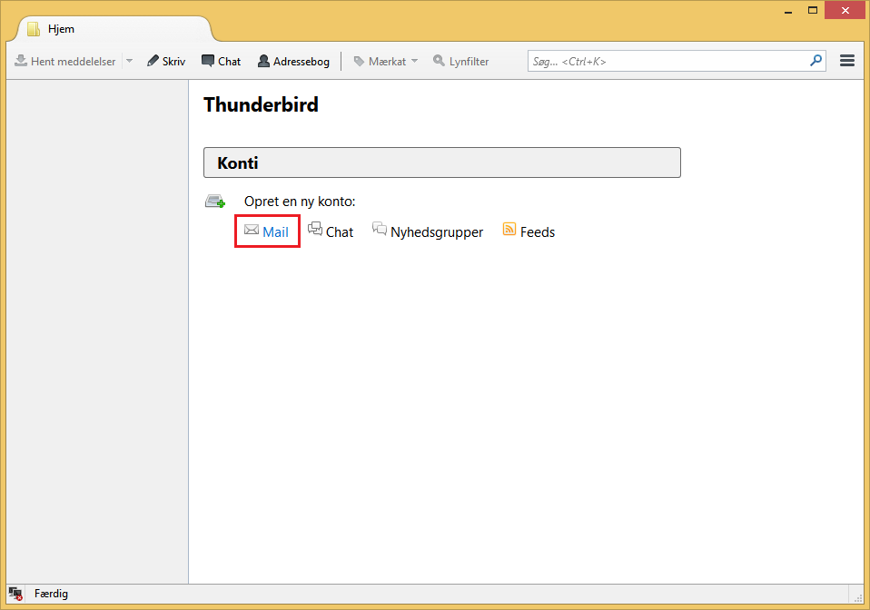The width and height of the screenshot is (870, 610).
Task: Click the Opret en ny konto label
Action: (300, 202)
